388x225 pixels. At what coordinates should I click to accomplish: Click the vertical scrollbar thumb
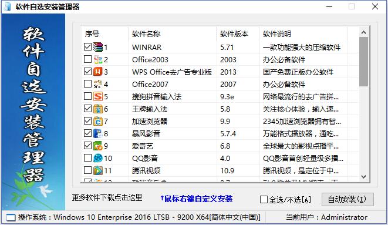coord(363,62)
